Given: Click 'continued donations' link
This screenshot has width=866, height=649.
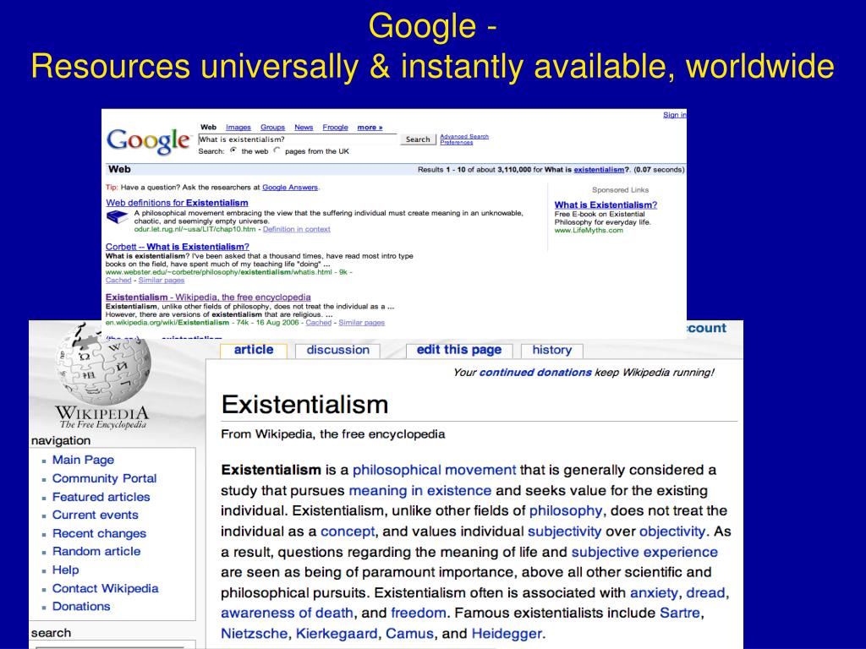Looking at the screenshot, I should (x=535, y=373).
